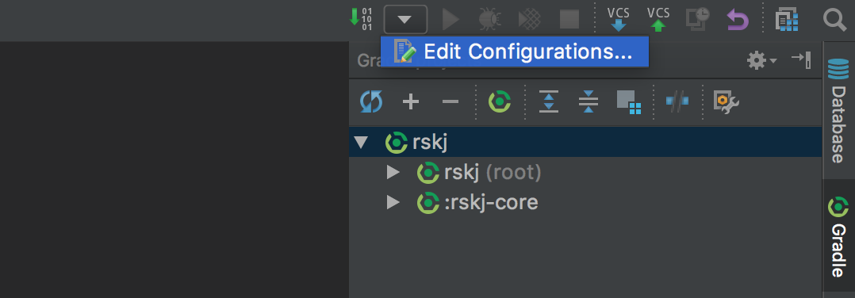Open Project Structure icon
The height and width of the screenshot is (298, 855).
[x=787, y=20]
